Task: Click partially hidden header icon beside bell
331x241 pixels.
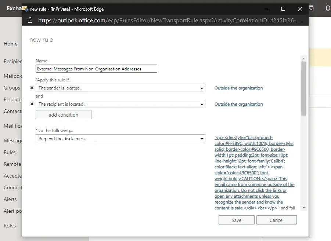Action: click(x=311, y=8)
